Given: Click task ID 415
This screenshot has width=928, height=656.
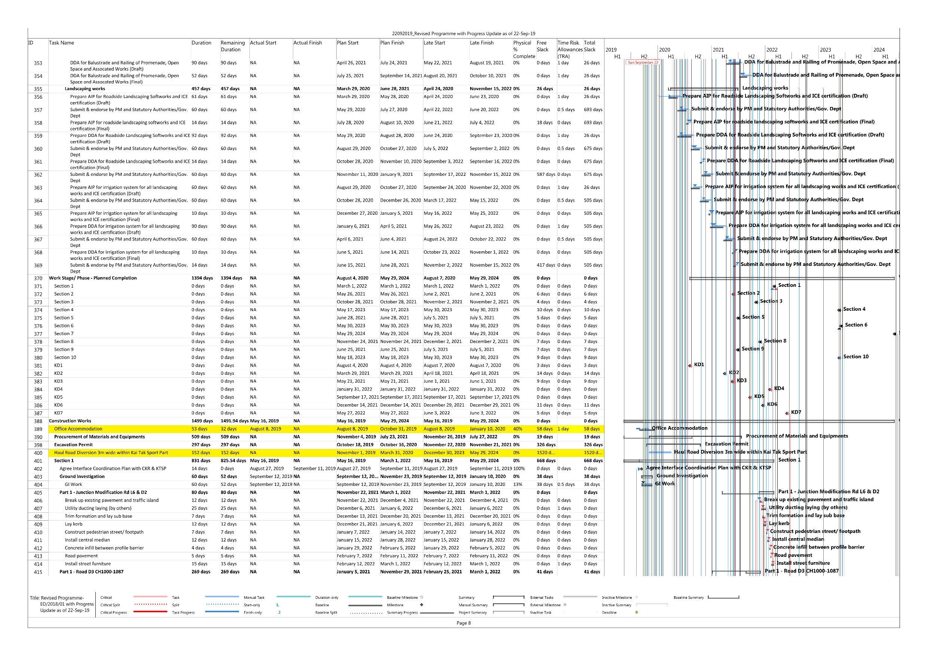Looking at the screenshot, I should coord(38,572).
